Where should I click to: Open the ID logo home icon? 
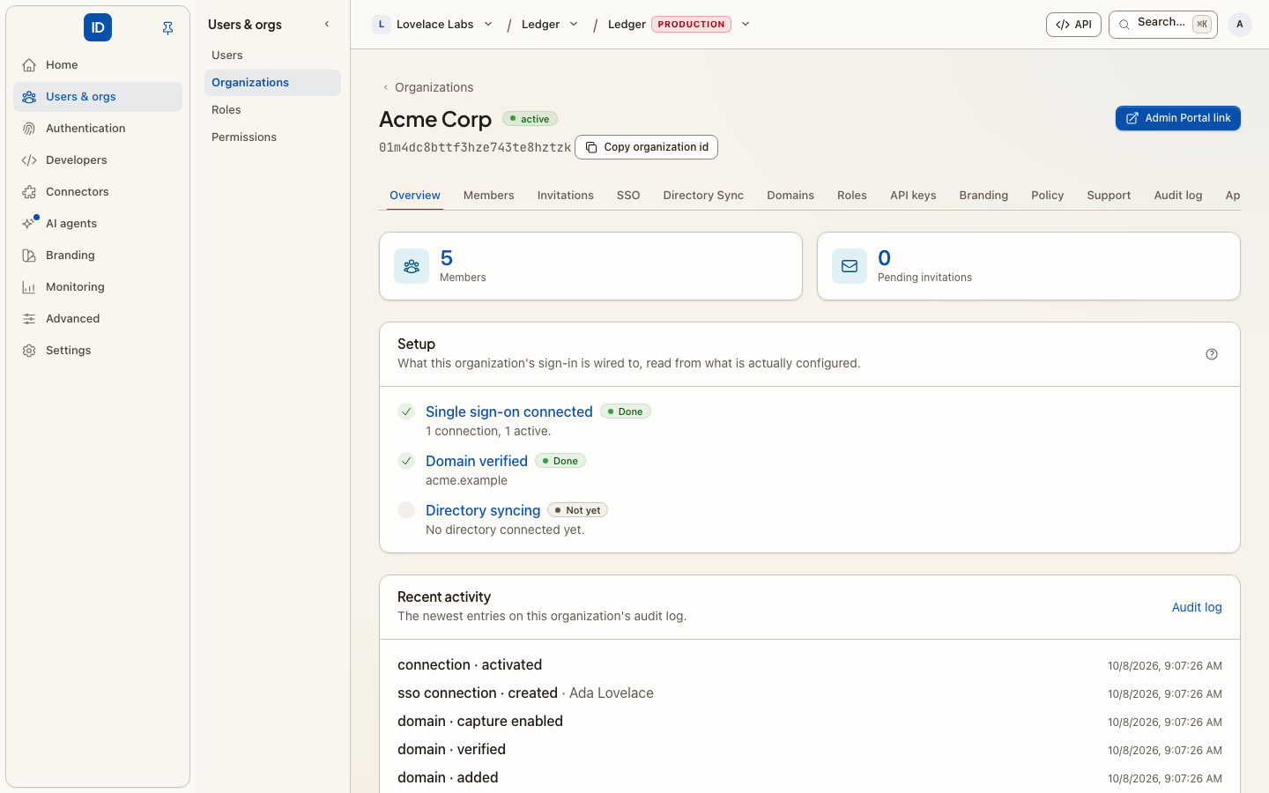coord(98,27)
